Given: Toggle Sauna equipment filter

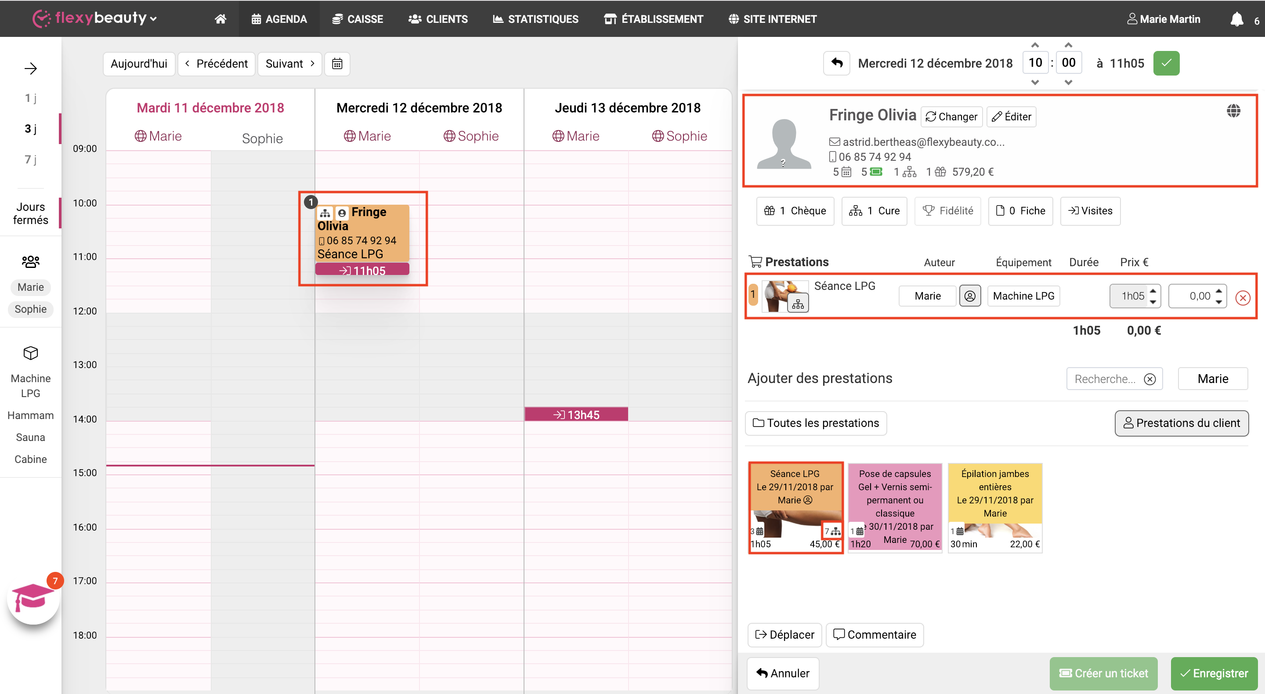Looking at the screenshot, I should (30, 437).
